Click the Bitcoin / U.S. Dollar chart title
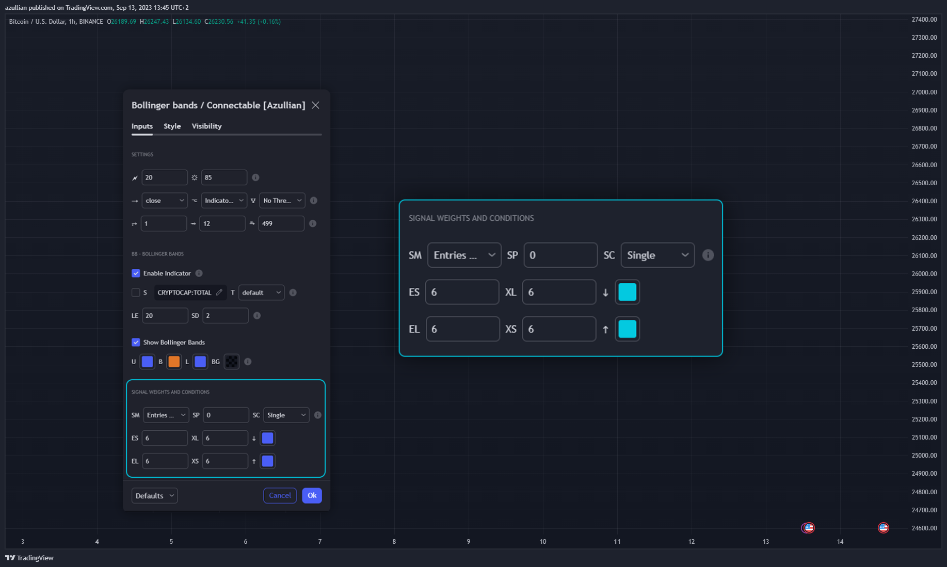Screen dimensions: 947x567 click(56, 22)
